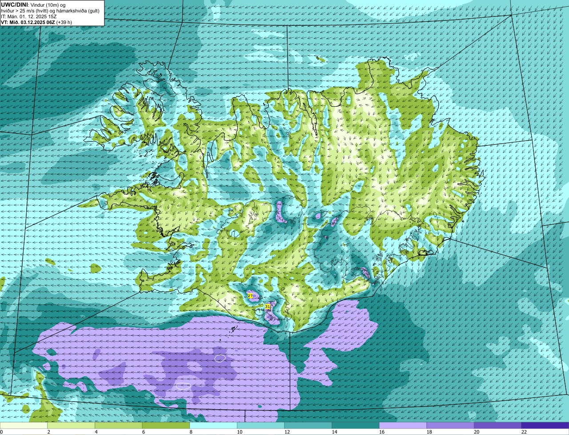Click the darkest purple legend swatch above 22
The height and width of the screenshot is (435, 569).
pos(545,425)
